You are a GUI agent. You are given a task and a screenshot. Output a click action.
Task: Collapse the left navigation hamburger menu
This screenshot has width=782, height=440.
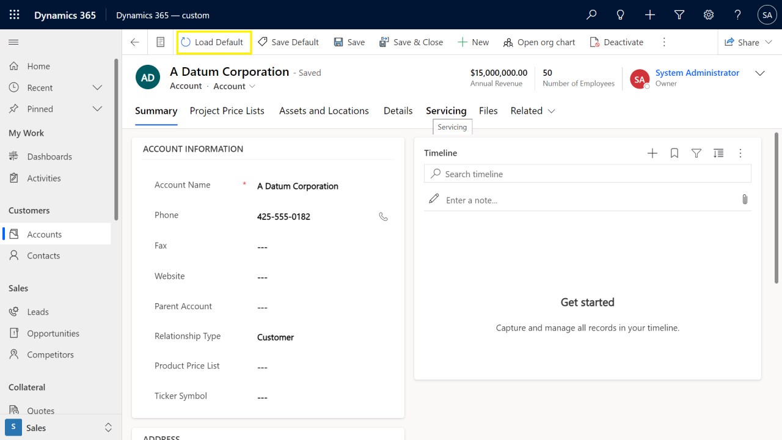click(x=13, y=42)
